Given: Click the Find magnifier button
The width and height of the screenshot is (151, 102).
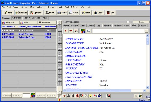Looking at the screenshot, I should coord(8,13).
